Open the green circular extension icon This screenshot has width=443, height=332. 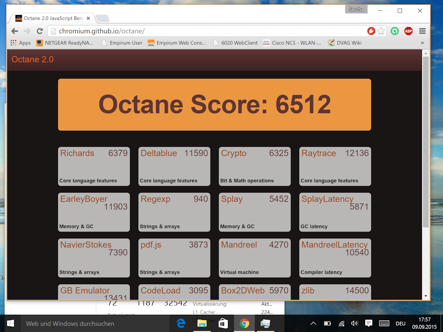pyautogui.click(x=395, y=31)
